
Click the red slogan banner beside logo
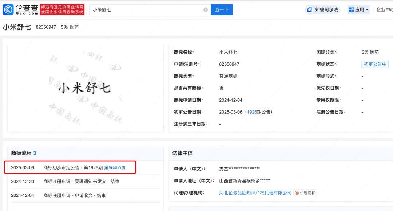point(62,9)
